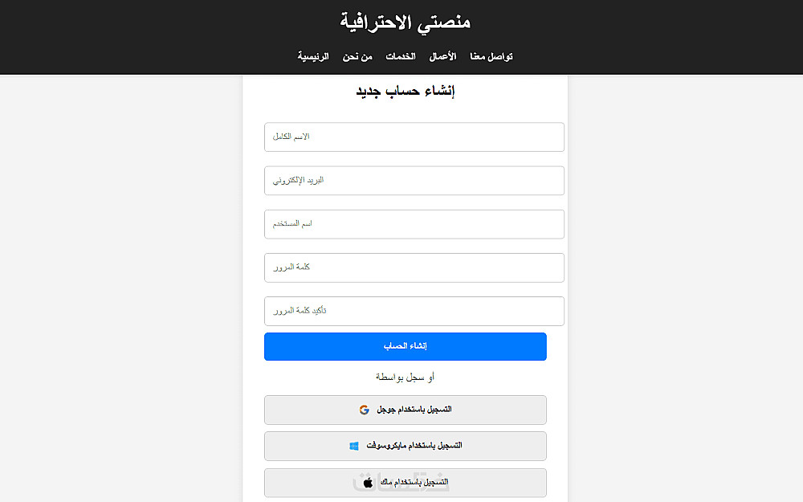Visit the تواصل معنا page
Screen dimensions: 803x502
click(491, 57)
